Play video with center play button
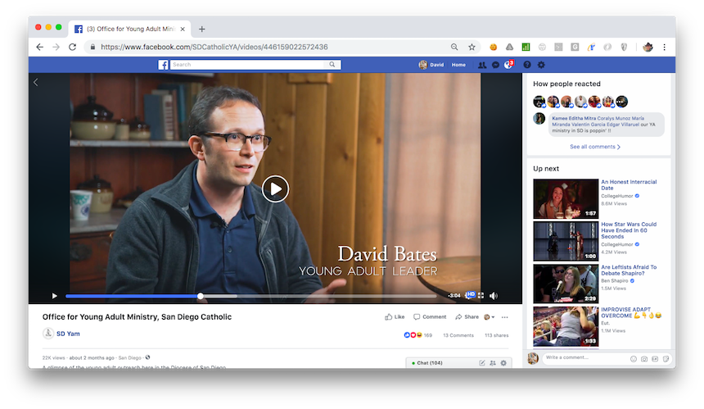Image resolution: width=704 pixels, height=409 pixels. pyautogui.click(x=275, y=189)
